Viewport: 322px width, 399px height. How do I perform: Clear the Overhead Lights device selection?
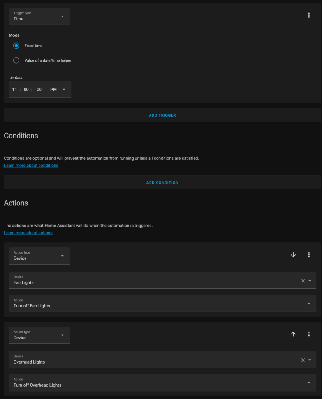[x=303, y=360]
